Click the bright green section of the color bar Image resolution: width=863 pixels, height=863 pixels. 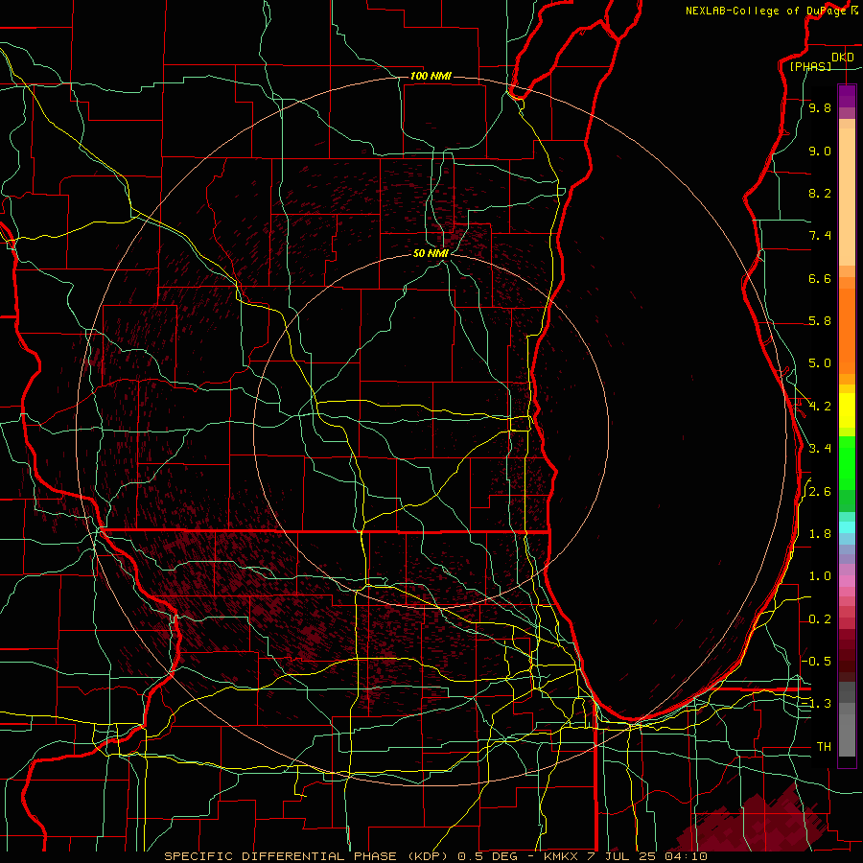coord(847,463)
